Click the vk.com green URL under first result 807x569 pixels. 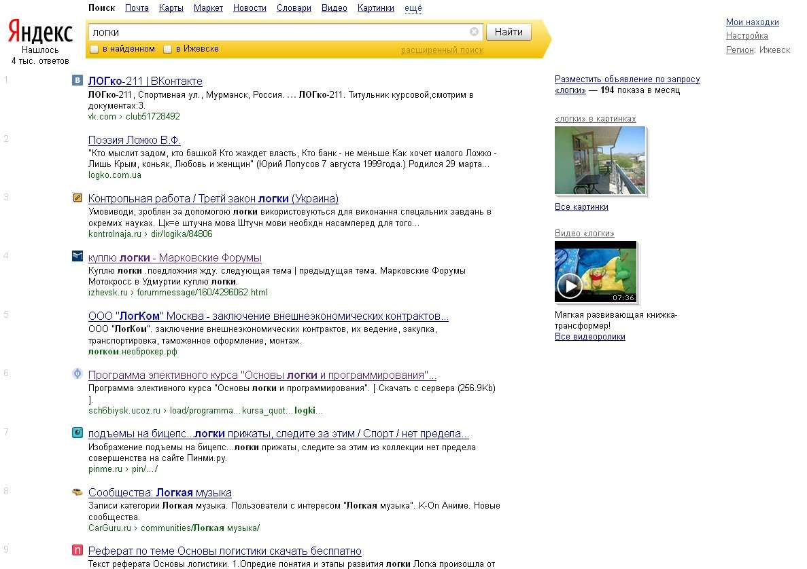(x=134, y=117)
